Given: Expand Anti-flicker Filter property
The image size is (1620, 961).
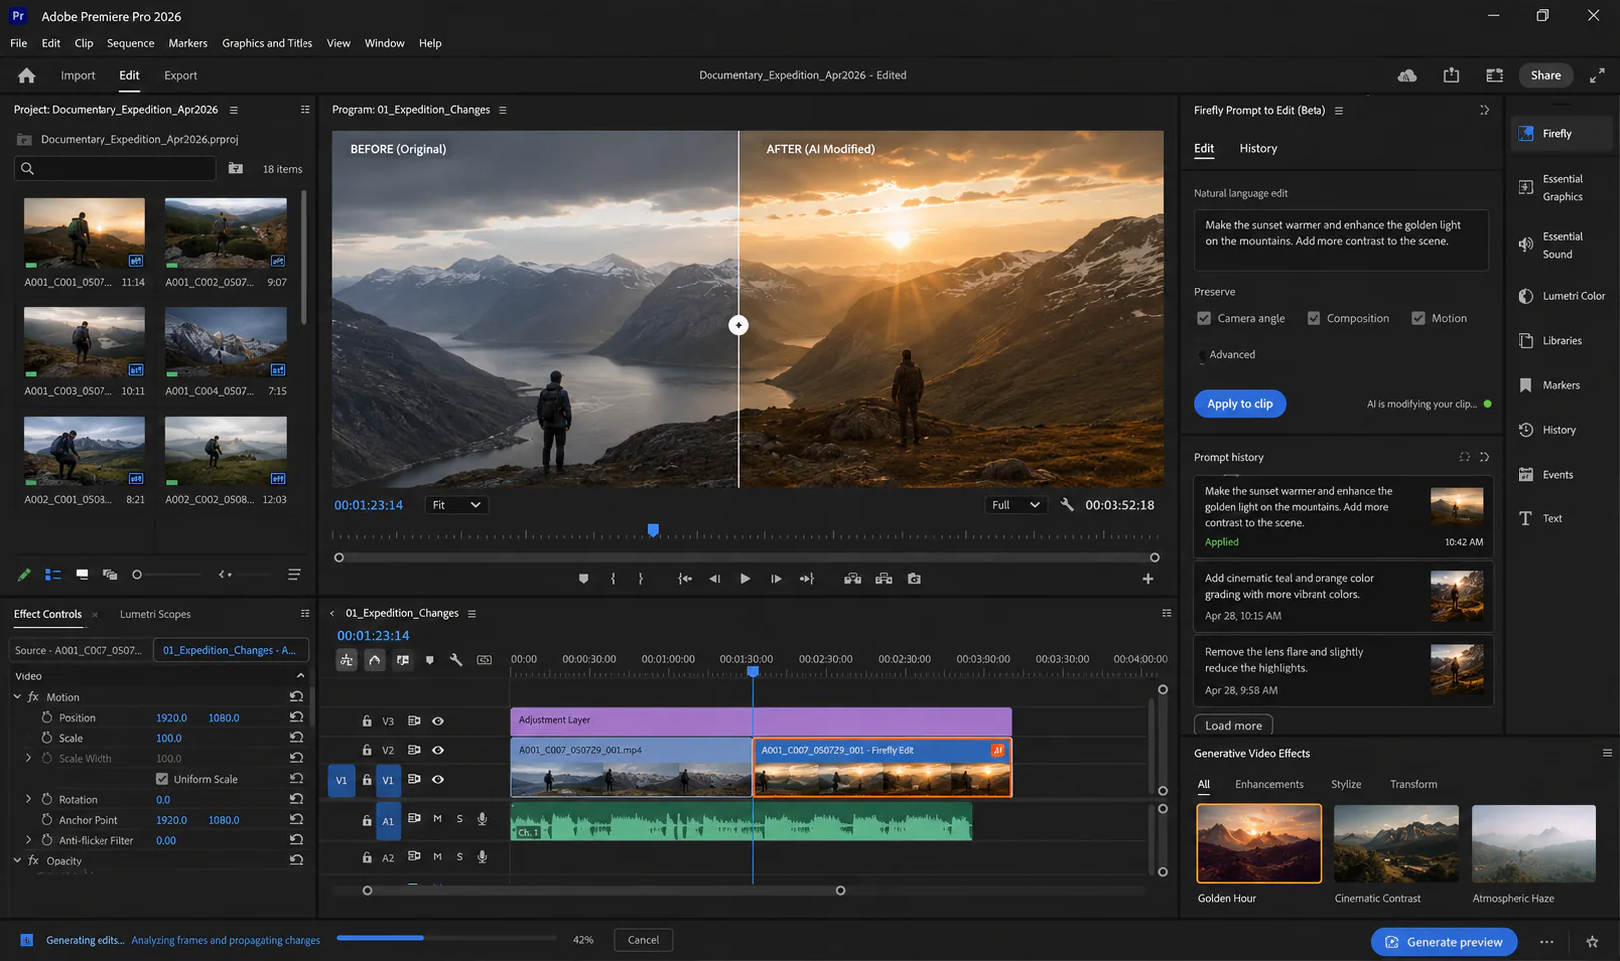Looking at the screenshot, I should point(28,840).
